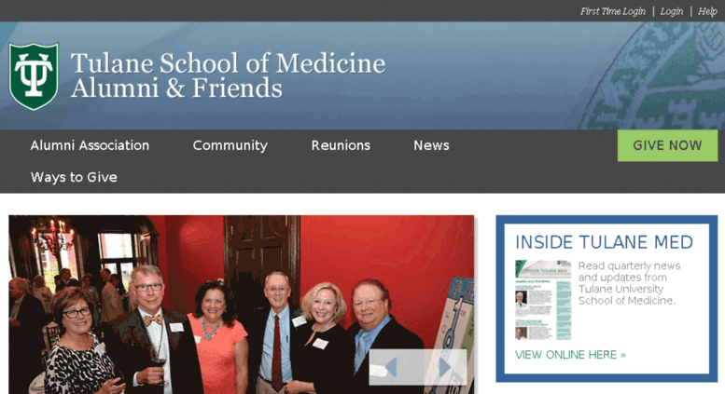Open the Community menu
725x394 pixels.
tap(230, 145)
